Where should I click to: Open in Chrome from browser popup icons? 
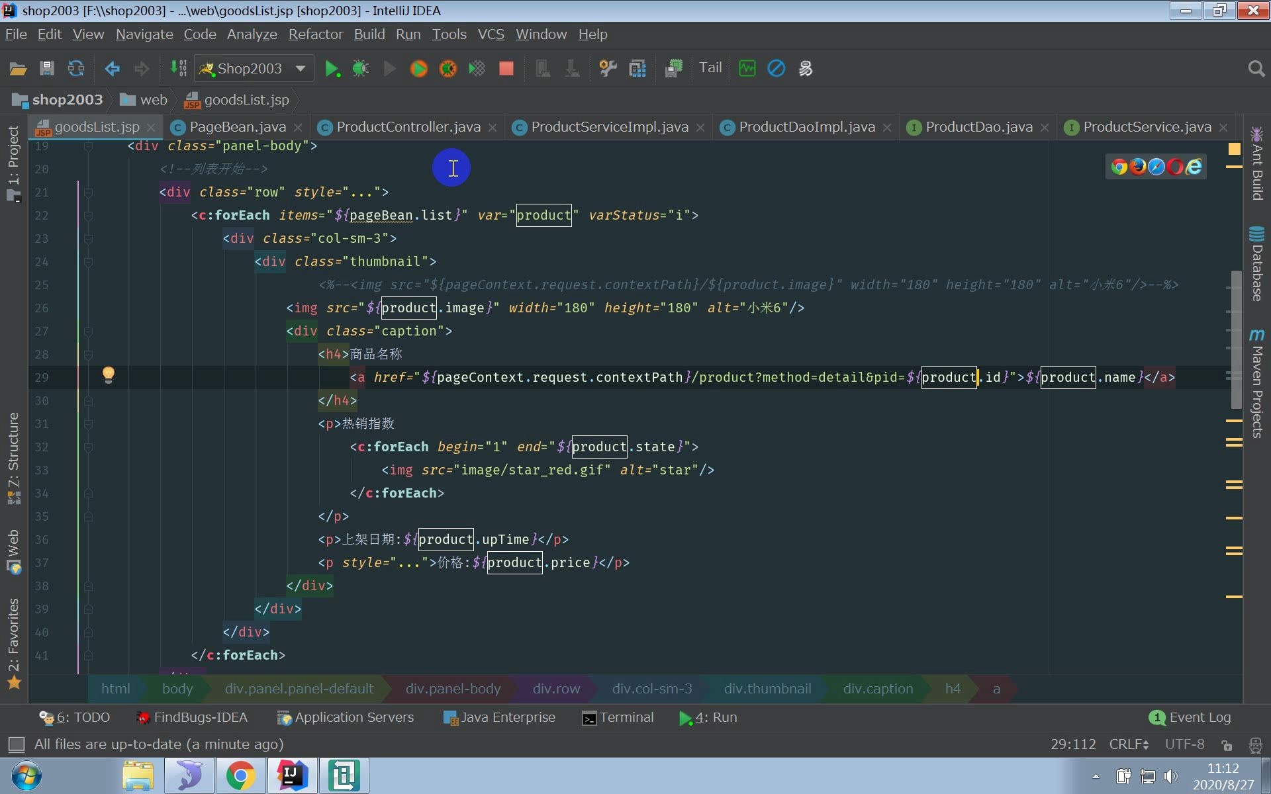(1119, 167)
